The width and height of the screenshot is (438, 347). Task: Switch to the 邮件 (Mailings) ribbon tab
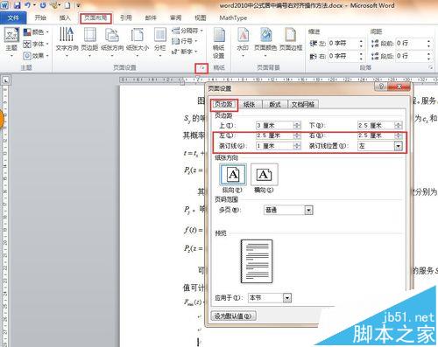pyautogui.click(x=151, y=17)
